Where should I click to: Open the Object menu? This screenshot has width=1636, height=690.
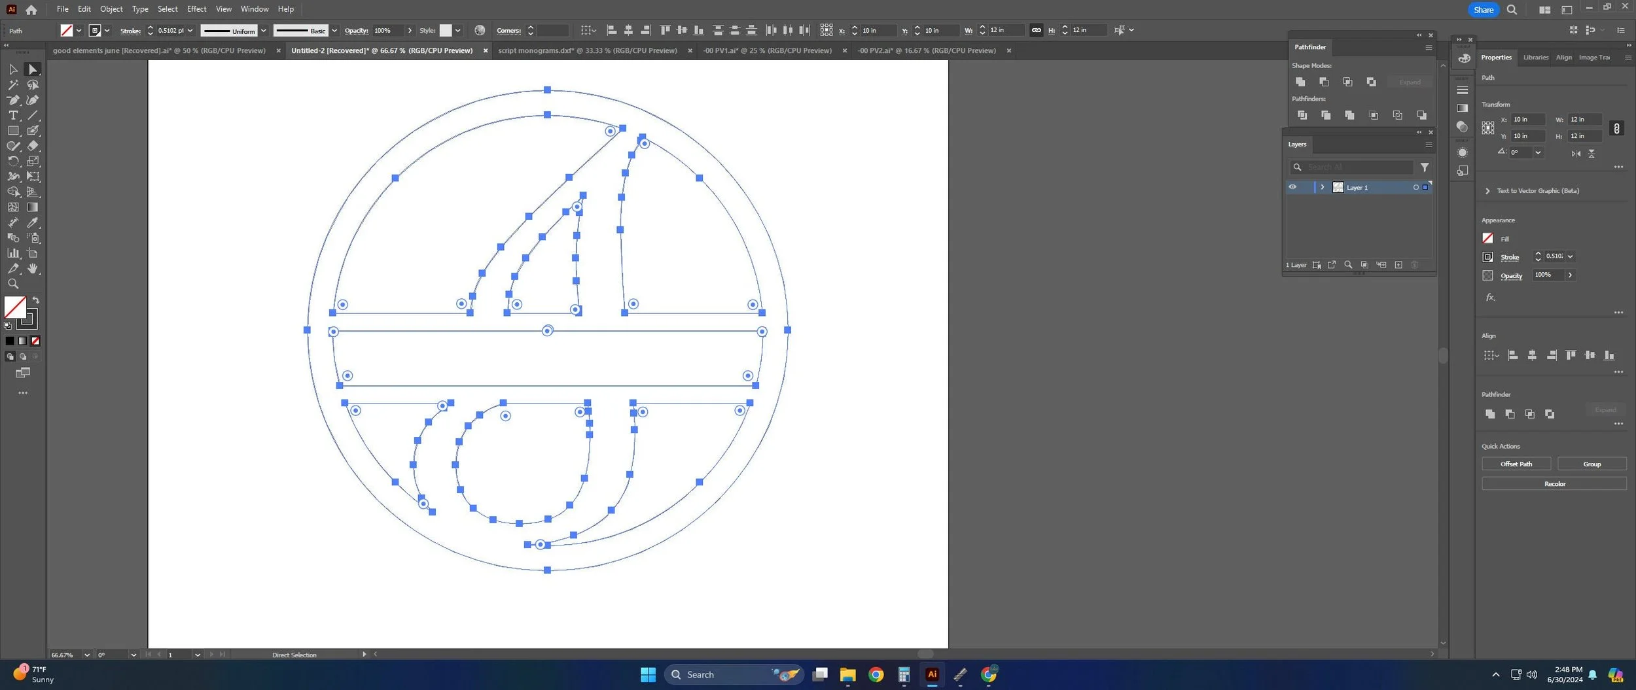111,9
